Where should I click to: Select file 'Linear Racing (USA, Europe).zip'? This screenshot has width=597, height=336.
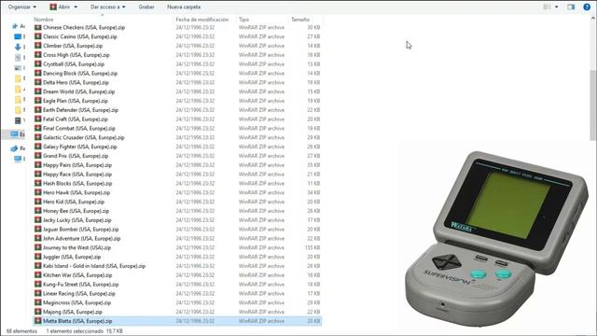coord(78,293)
